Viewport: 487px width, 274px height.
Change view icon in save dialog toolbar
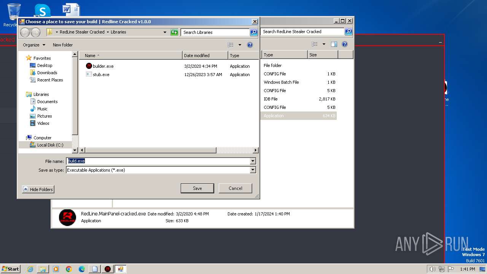(x=231, y=45)
